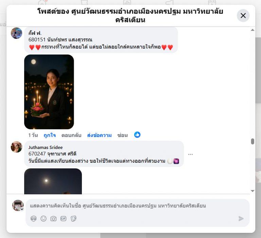Screen dimensions: 261x238
Task: Open the emoji picker in comment box
Action: (43, 219)
